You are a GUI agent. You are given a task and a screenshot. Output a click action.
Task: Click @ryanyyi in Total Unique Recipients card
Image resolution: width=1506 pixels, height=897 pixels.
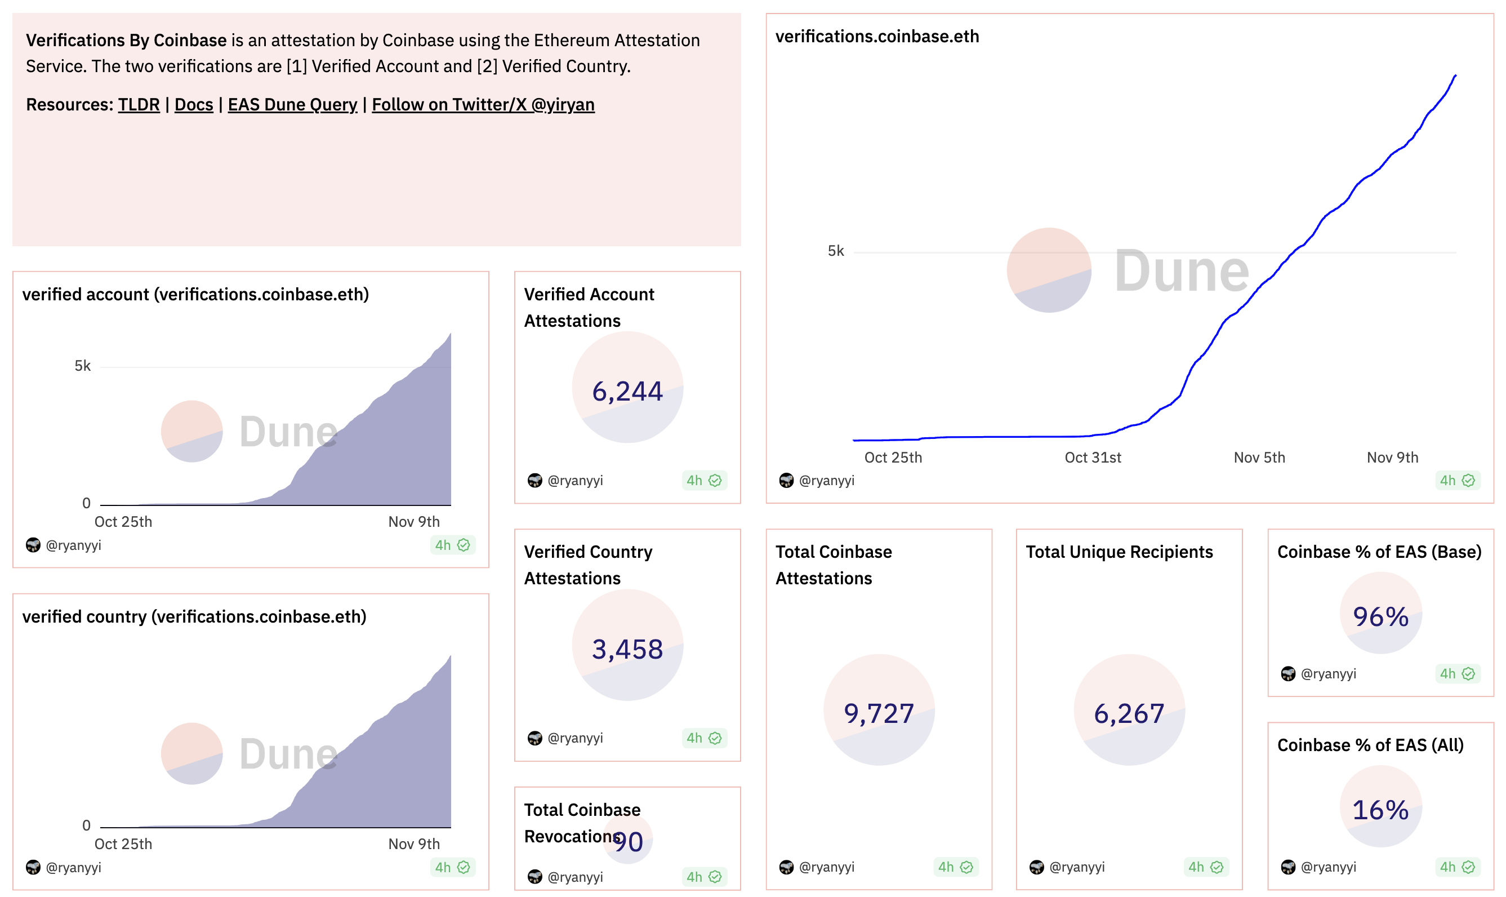pyautogui.click(x=1076, y=866)
